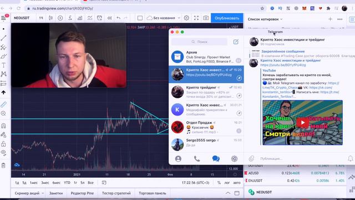Select the brush drawing tool

tap(3, 56)
